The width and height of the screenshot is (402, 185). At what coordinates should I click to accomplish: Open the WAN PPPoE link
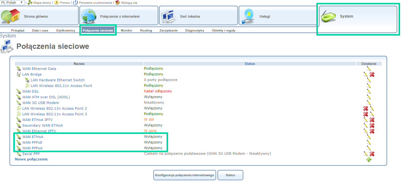coord(33,142)
